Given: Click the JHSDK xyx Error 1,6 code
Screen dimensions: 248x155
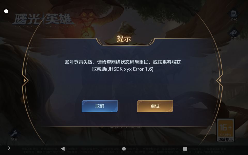Looking at the screenshot, I should click(130, 69).
